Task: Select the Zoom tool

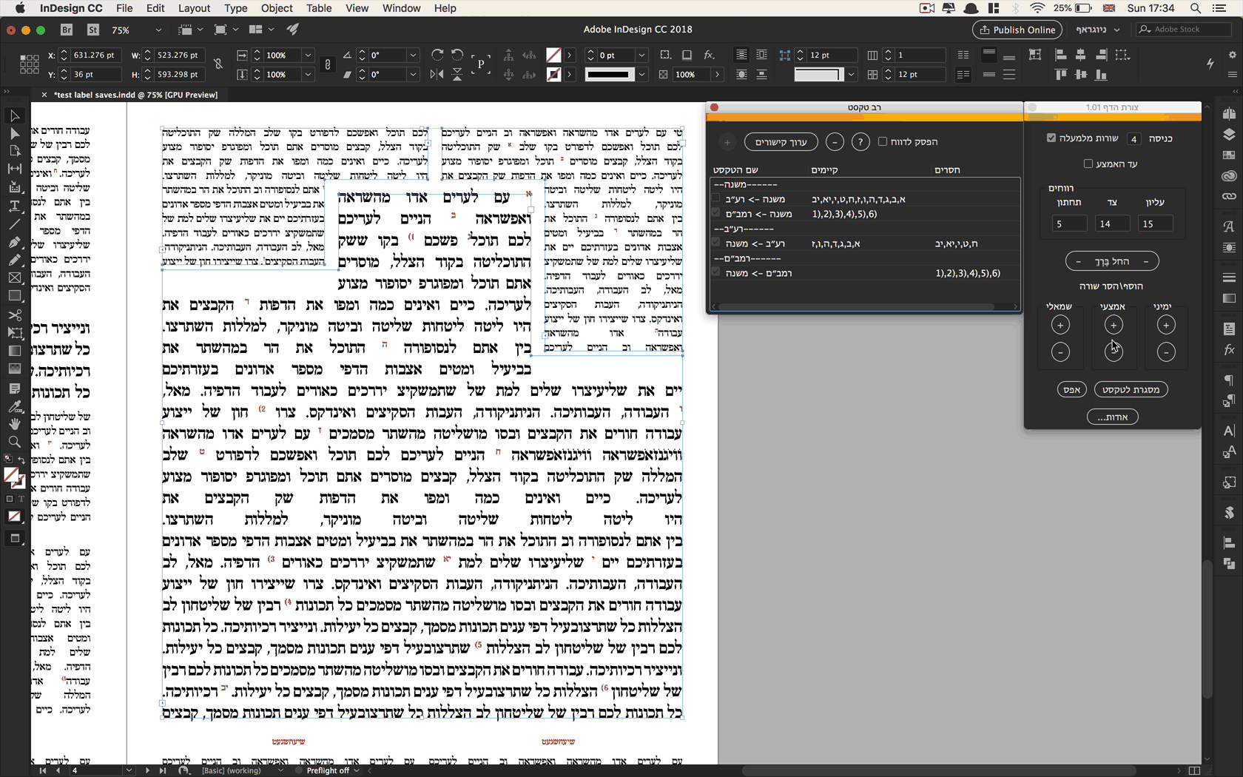Action: tap(14, 442)
